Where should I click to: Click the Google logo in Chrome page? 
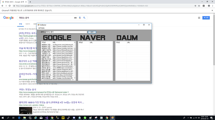click(8, 18)
